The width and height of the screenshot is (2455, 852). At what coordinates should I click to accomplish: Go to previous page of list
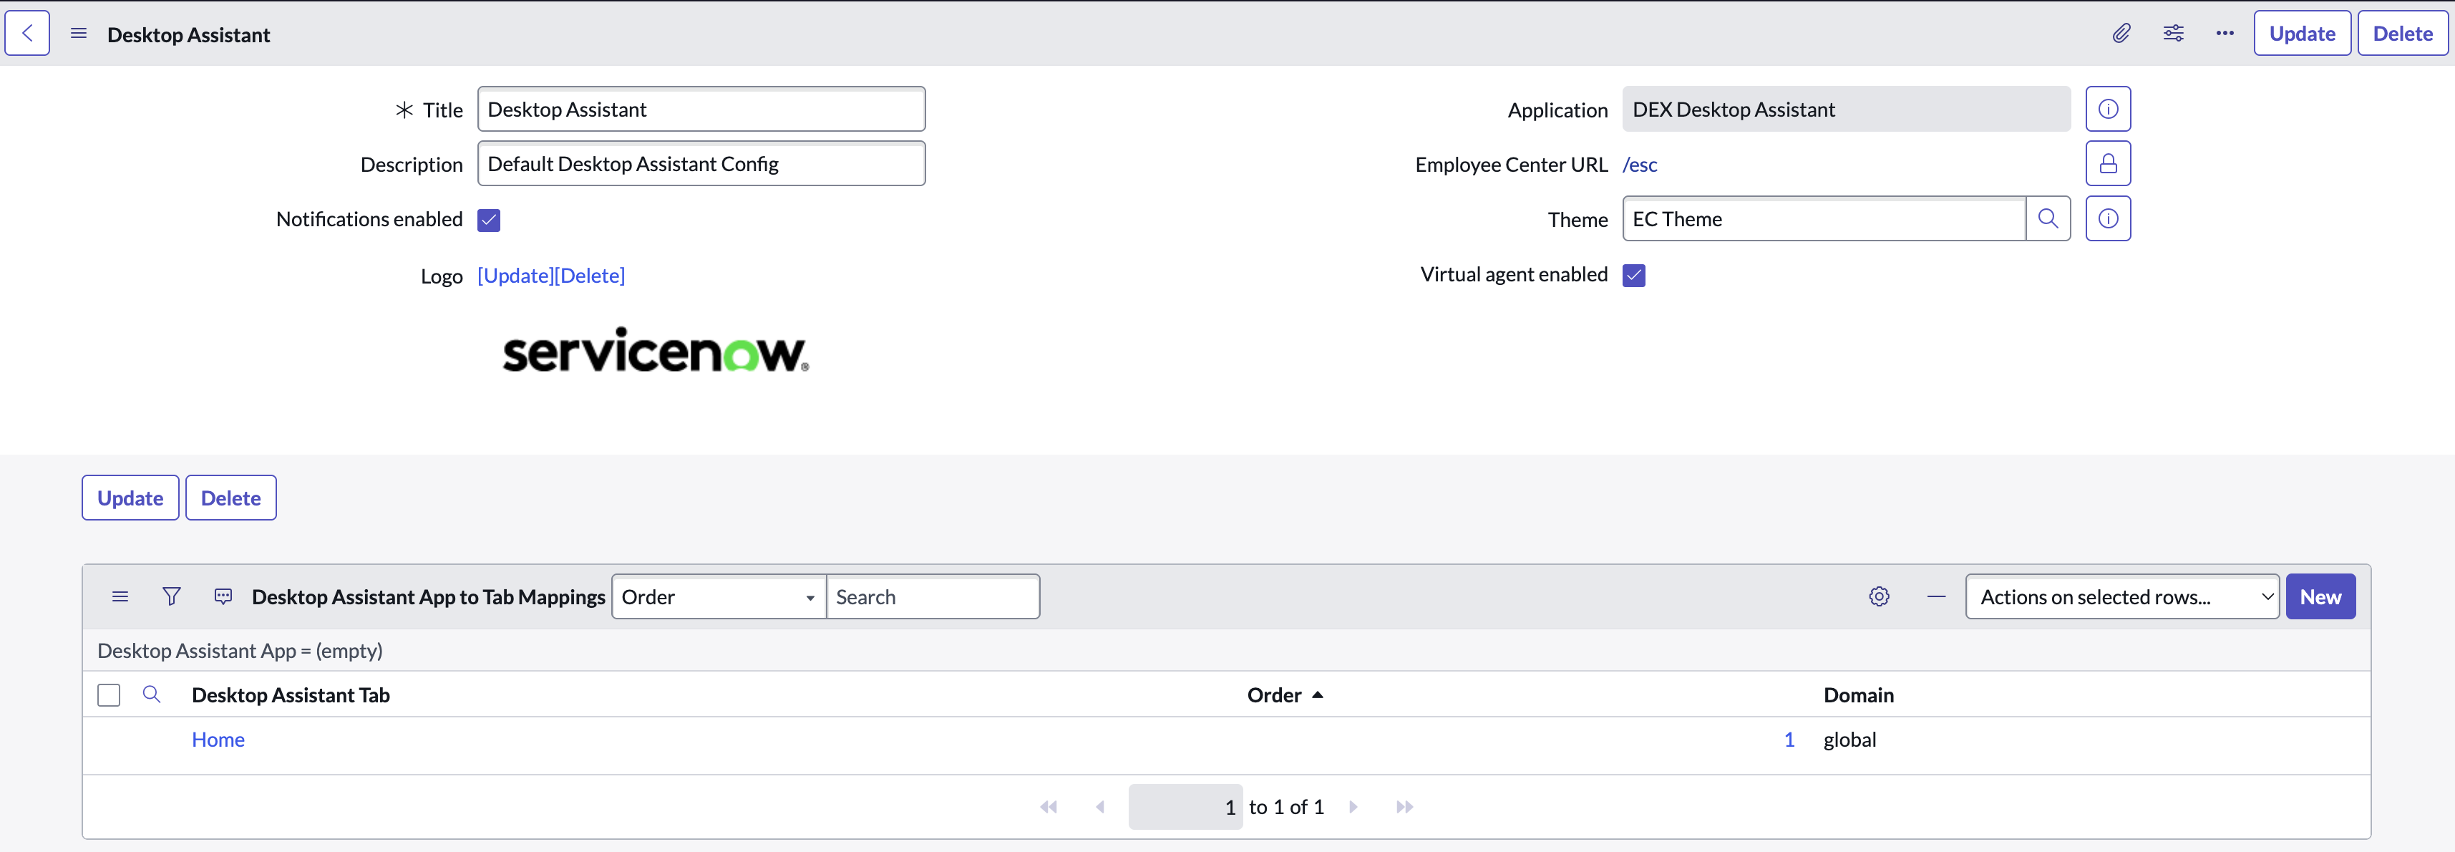(x=1100, y=807)
